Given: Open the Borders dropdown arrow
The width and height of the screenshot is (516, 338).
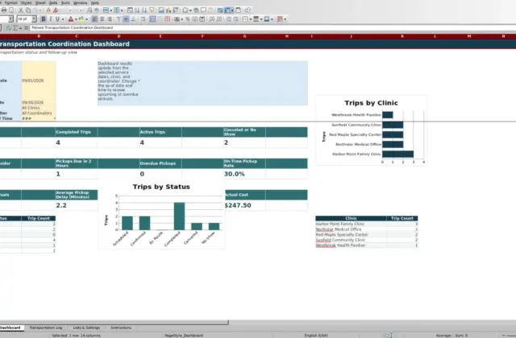Looking at the screenshot, I should [x=251, y=19].
